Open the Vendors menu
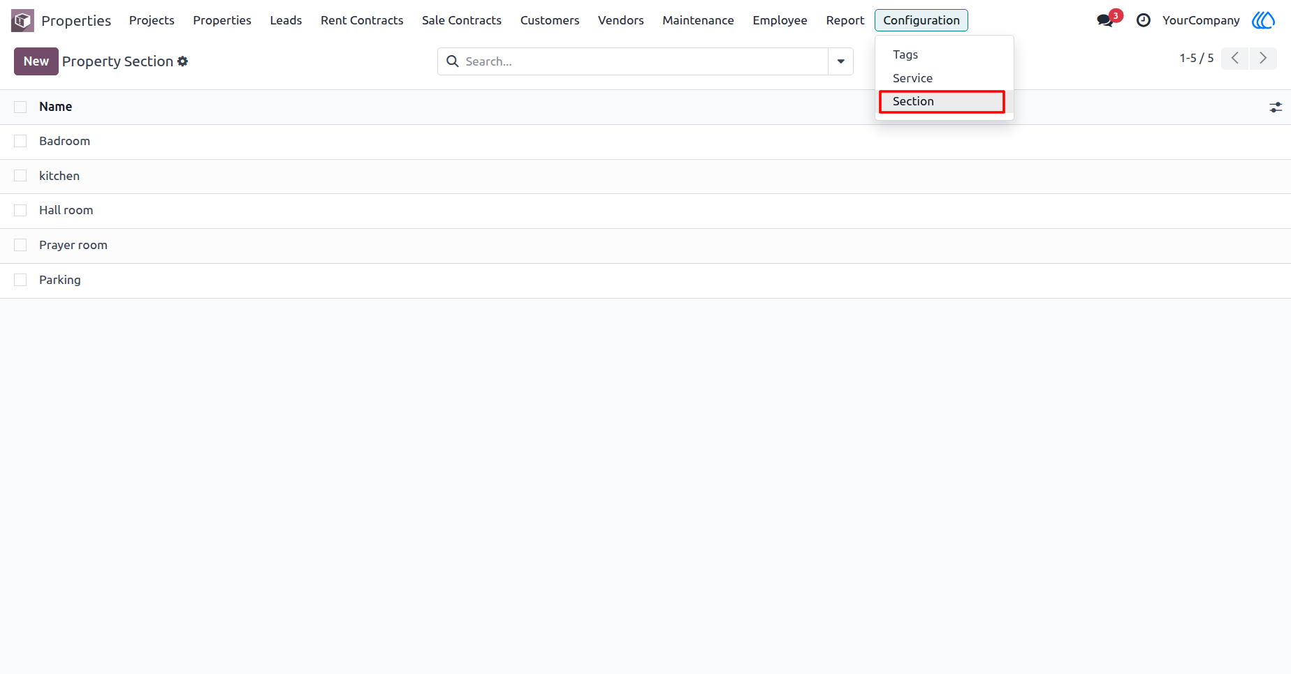 621,20
